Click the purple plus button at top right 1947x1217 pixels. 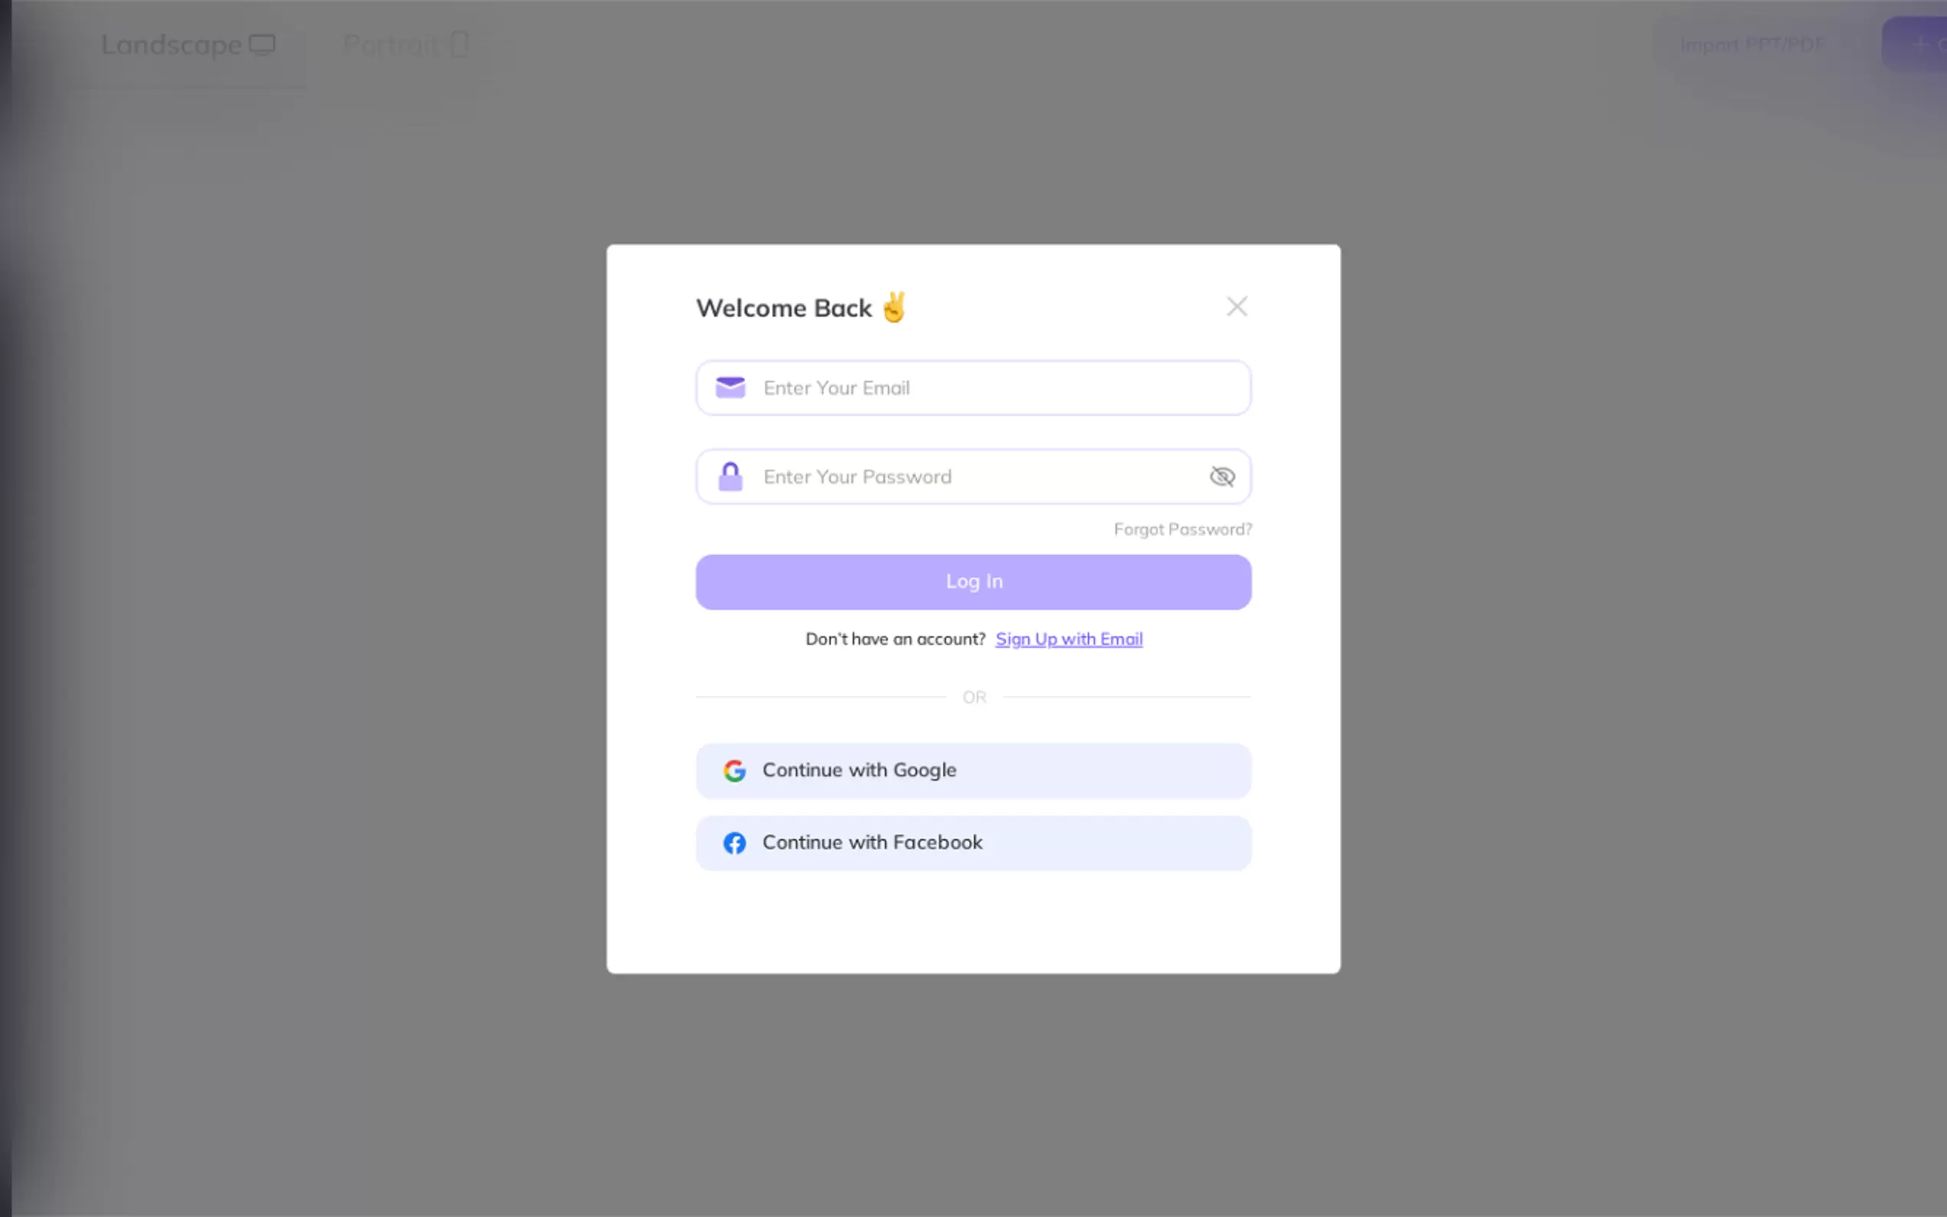click(1919, 44)
